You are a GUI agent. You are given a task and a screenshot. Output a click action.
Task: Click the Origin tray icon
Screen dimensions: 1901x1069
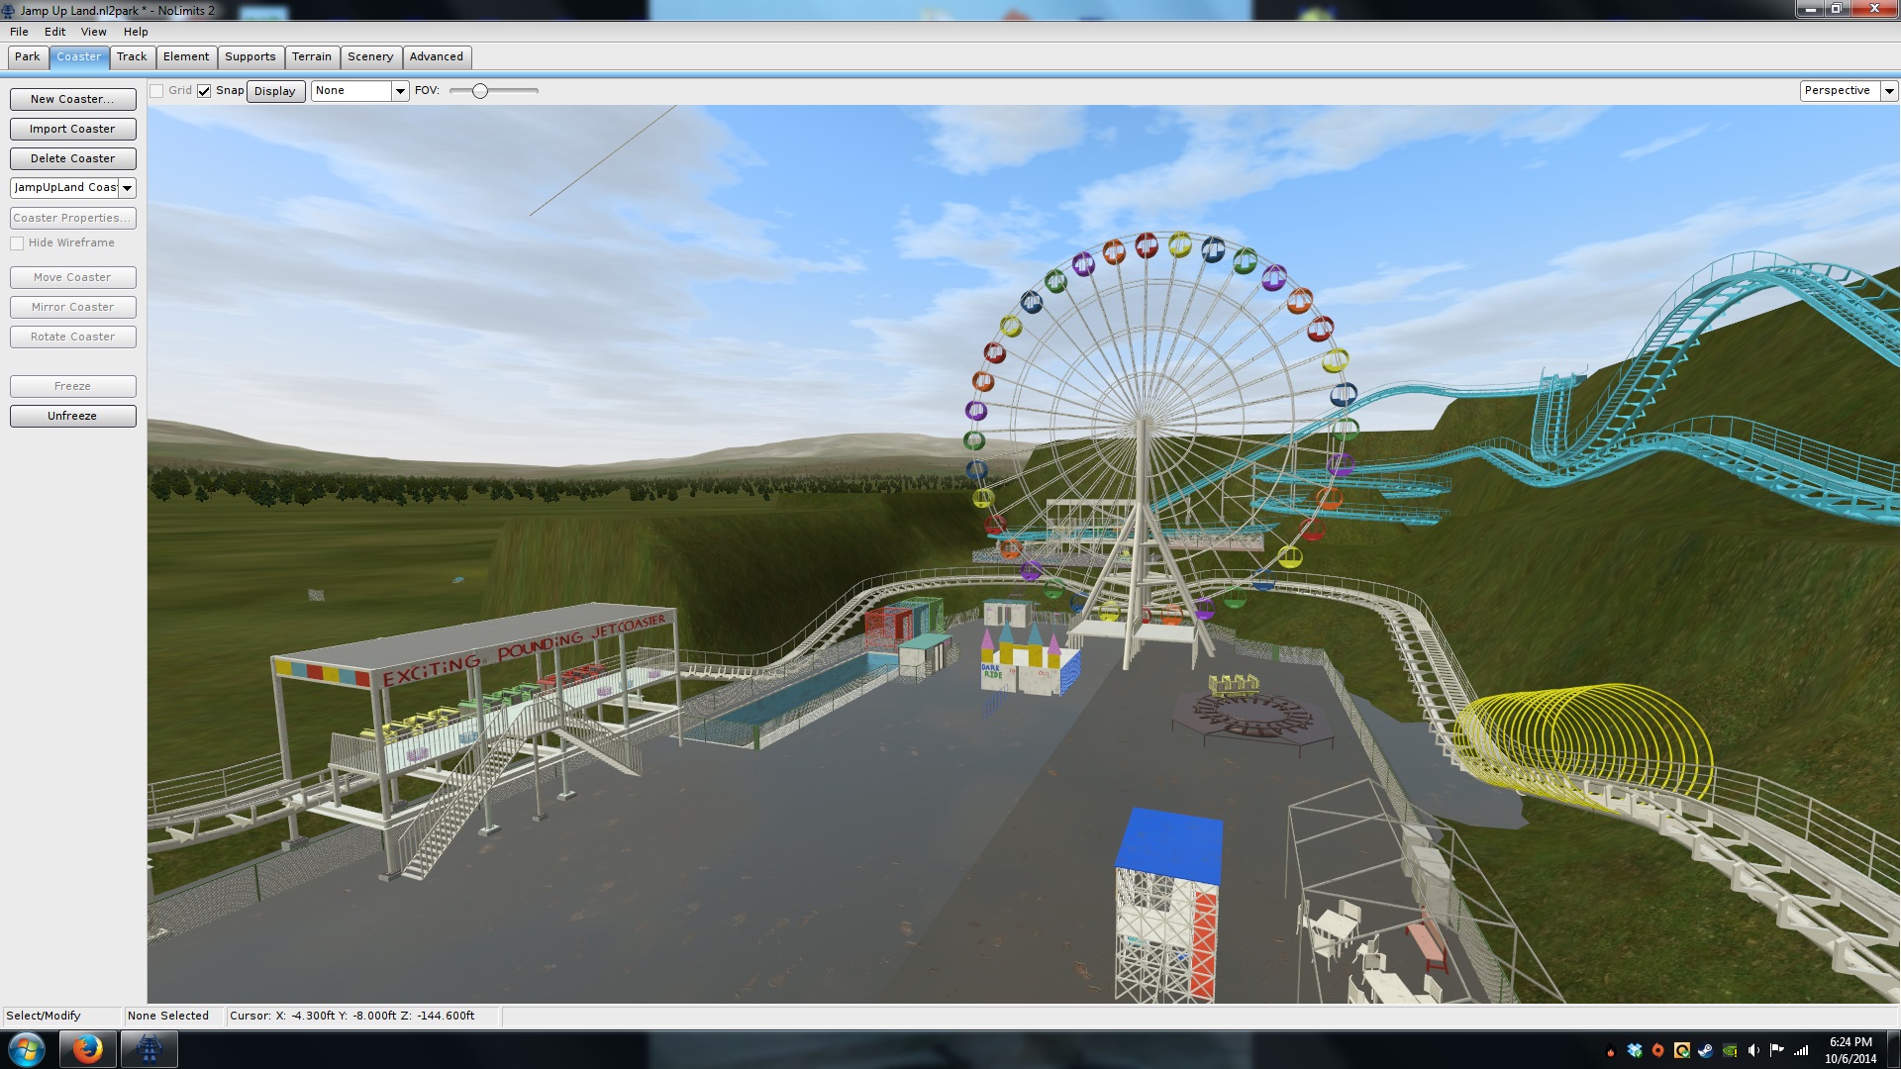[1658, 1050]
